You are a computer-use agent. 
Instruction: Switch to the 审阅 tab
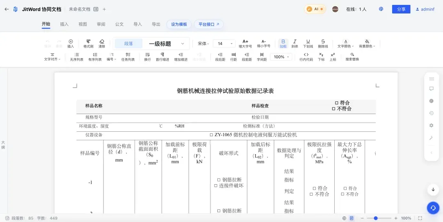101,24
